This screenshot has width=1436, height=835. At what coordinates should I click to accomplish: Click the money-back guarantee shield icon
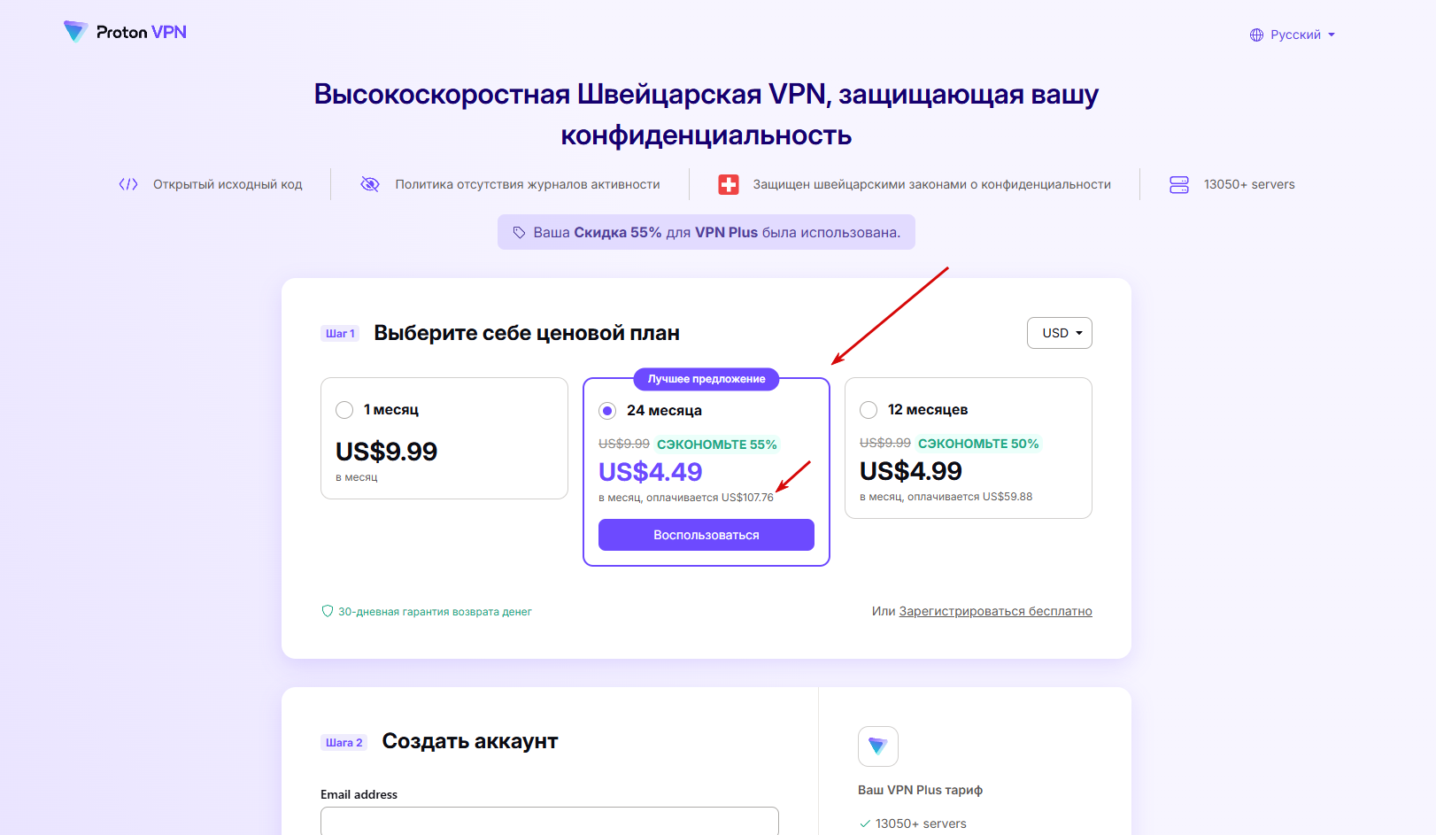pos(328,611)
